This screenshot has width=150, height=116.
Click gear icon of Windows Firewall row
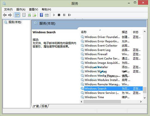tap(82, 54)
